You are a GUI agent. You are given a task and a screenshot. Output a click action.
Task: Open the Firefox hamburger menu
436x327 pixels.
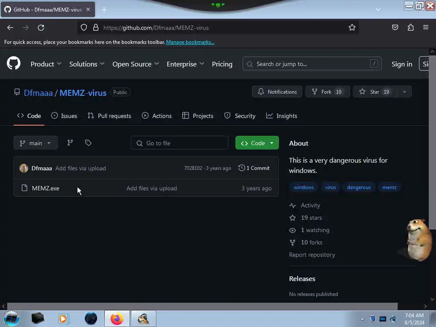[x=426, y=27]
